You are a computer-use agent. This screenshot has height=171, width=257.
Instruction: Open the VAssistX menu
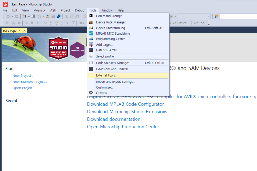40,10
